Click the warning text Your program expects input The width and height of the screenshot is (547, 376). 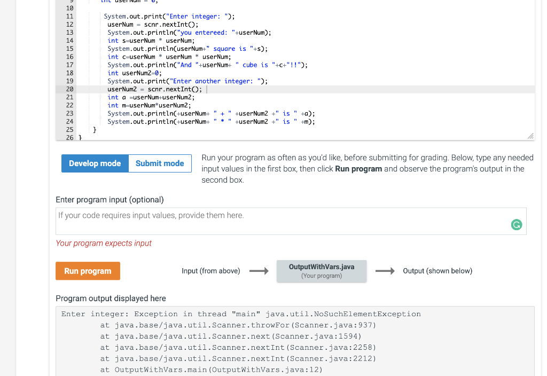tap(103, 243)
